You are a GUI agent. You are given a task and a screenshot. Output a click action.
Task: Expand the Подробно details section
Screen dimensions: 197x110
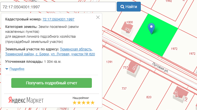[17, 69]
